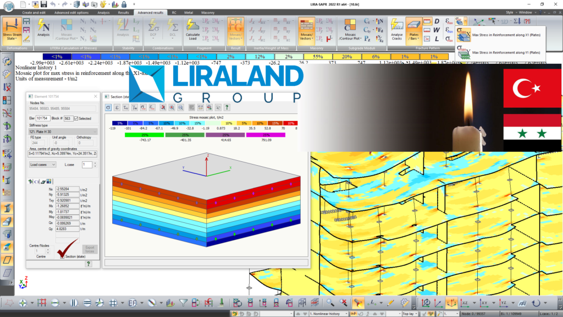Image resolution: width=563 pixels, height=317 pixels.
Task: Click the sigma stress button in Section window
Action: (x=108, y=107)
